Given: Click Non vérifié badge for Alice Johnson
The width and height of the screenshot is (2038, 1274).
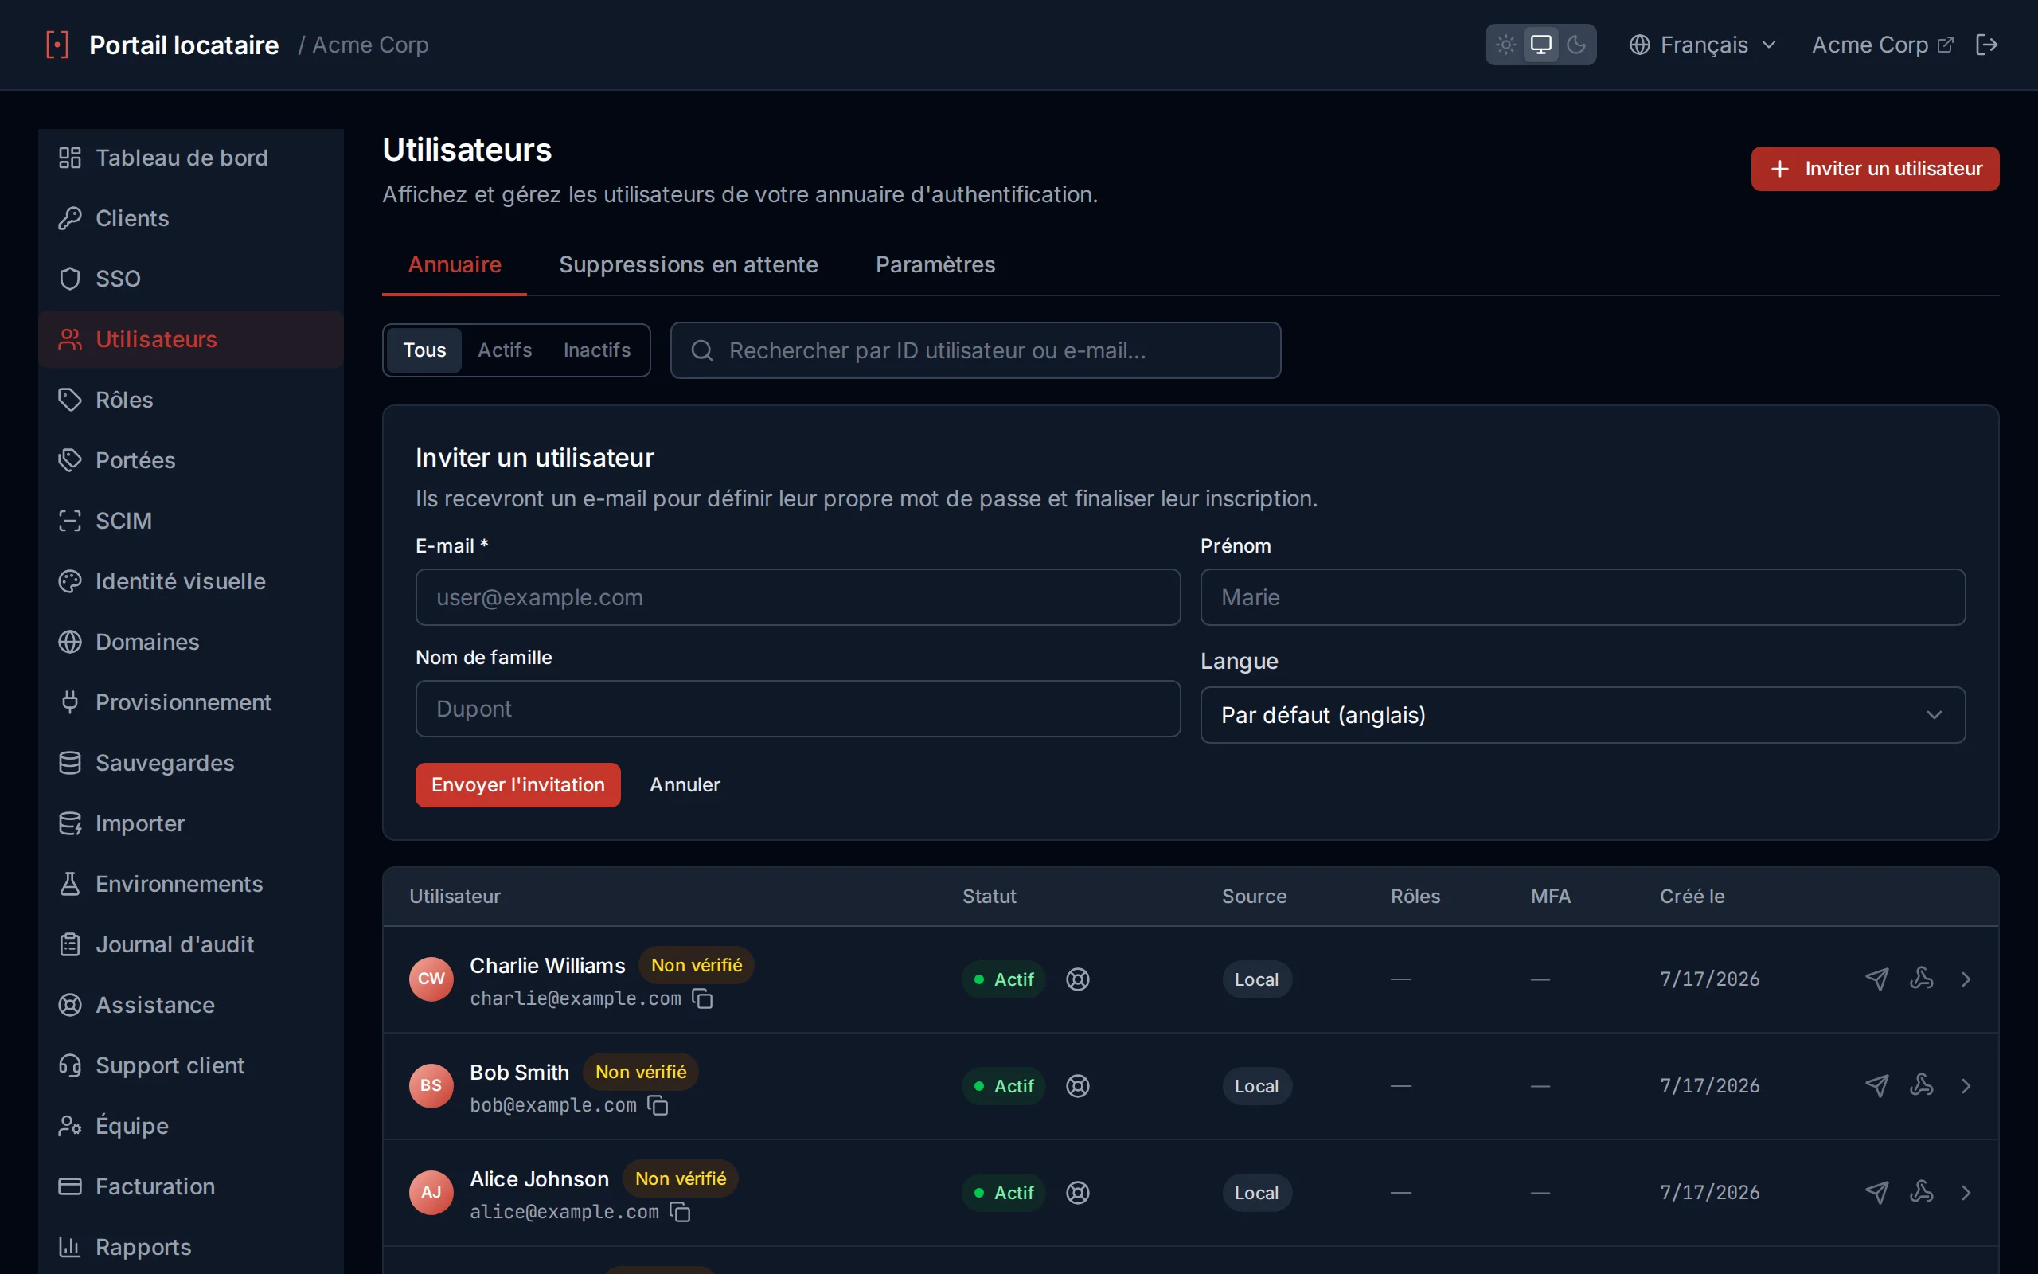Looking at the screenshot, I should point(681,1178).
